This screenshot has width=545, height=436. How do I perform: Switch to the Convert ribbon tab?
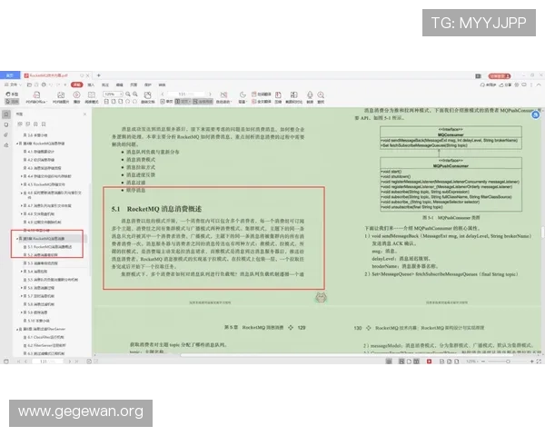pos(162,84)
